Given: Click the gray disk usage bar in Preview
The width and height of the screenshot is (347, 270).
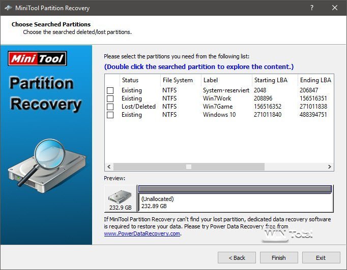Looking at the screenshot, I should (235, 189).
